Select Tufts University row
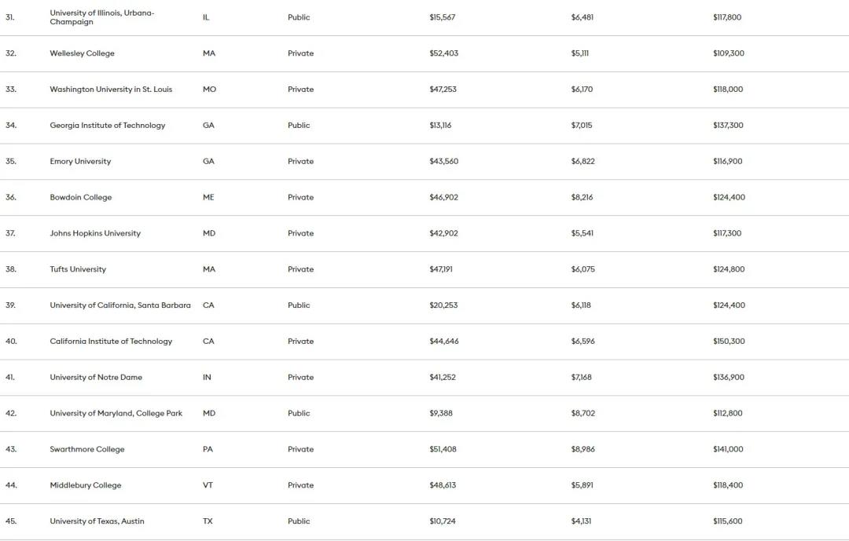This screenshot has height=541, width=849. pos(424,269)
